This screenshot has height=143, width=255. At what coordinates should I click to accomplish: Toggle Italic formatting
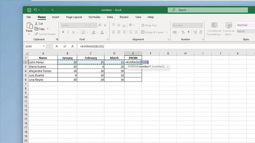[x=68, y=32]
